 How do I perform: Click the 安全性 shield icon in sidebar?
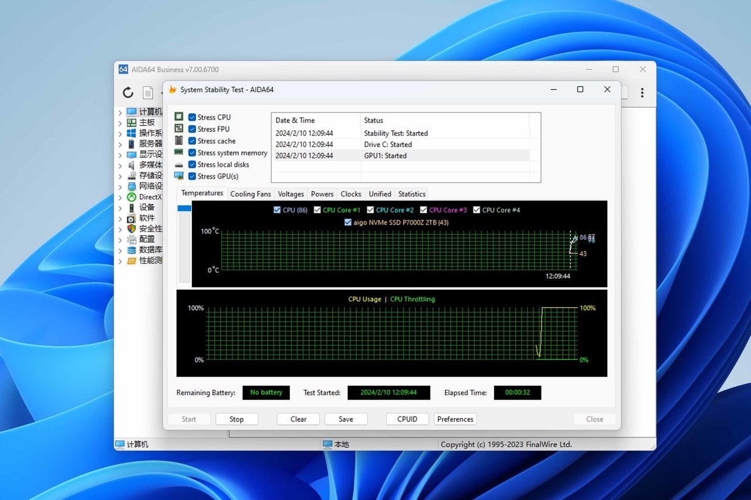[131, 229]
